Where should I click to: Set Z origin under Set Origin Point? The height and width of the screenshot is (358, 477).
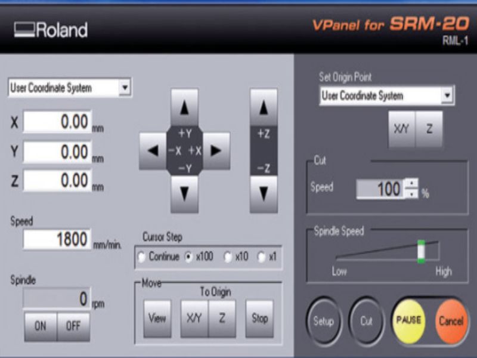[x=429, y=129]
